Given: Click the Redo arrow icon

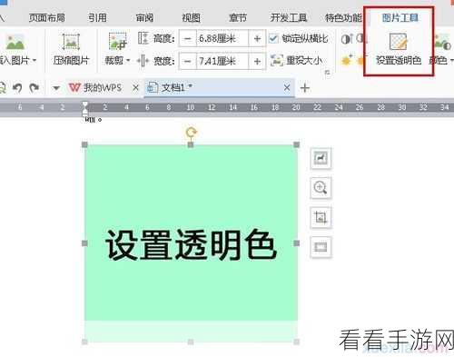Looking at the screenshot, I should (35, 88).
